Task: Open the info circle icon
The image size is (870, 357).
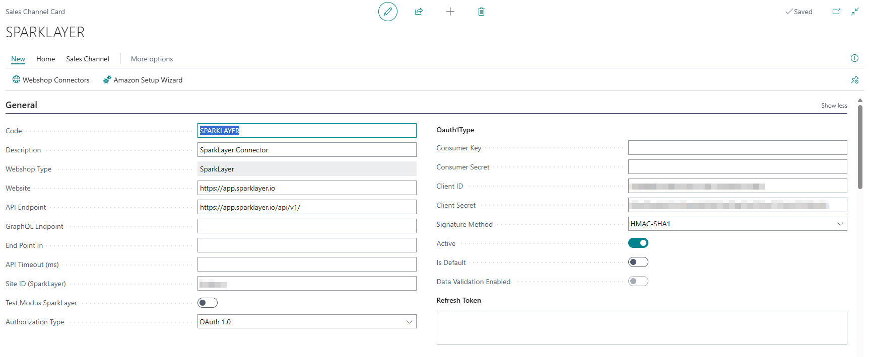Action: coord(854,58)
